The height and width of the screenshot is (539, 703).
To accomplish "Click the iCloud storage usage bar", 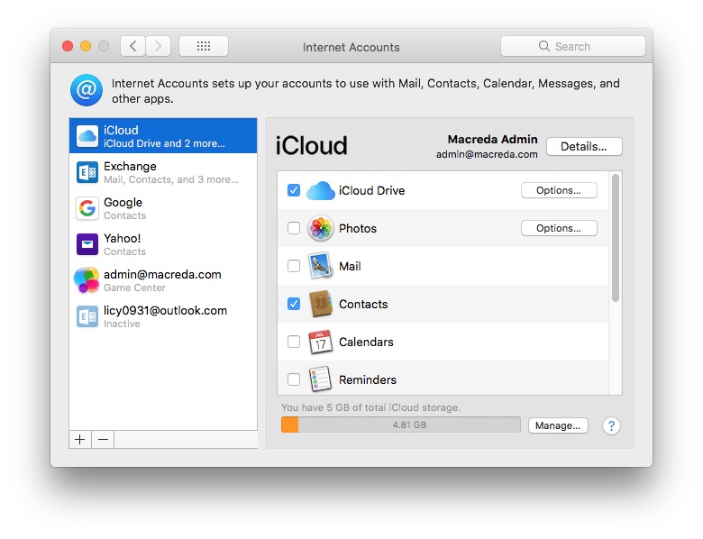I will coord(401,425).
